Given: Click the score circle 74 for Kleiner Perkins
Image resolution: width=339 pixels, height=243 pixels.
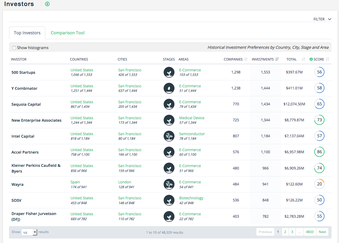Looking at the screenshot, I should [319, 168].
